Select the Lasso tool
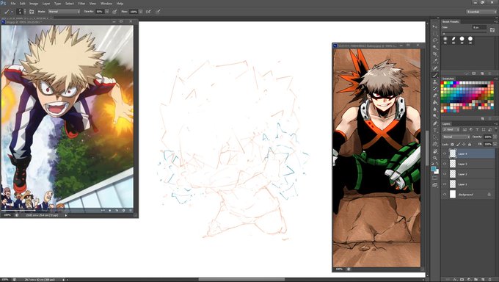Viewport: 499px width, 282px height. (435, 40)
